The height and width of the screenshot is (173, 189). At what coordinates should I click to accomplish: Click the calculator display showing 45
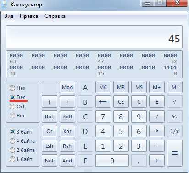point(94,37)
